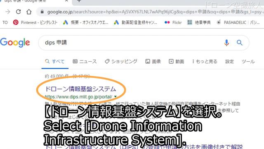
Task: Reload the page with refresh icon
Action: click(x=18, y=12)
